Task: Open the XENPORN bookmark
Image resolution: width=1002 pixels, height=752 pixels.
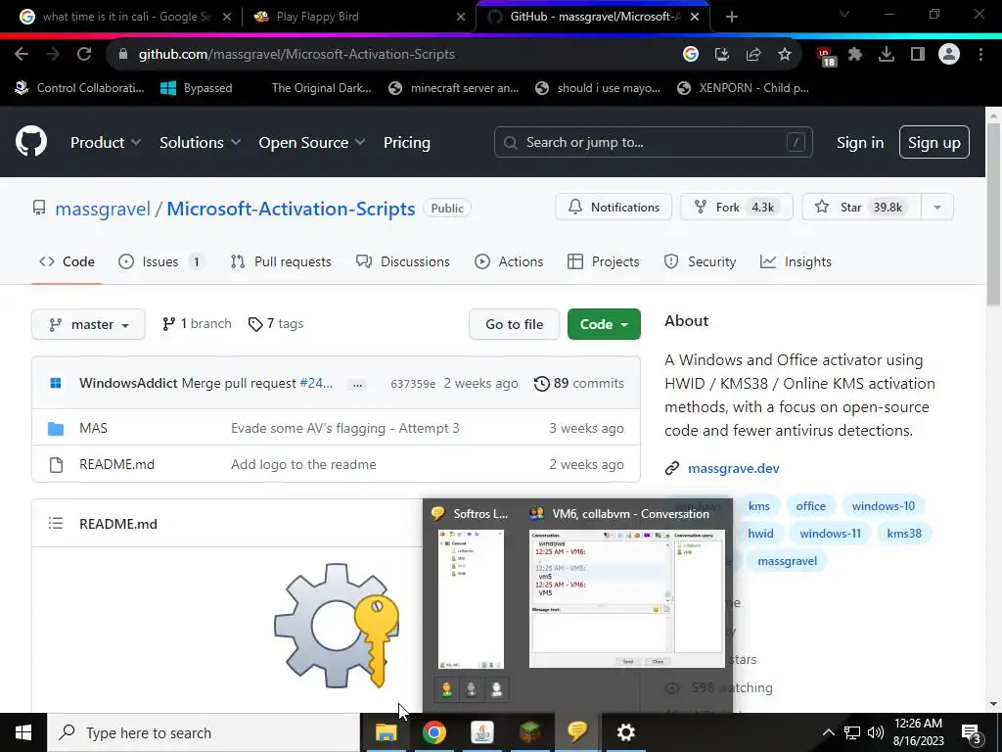Action: 744,87
